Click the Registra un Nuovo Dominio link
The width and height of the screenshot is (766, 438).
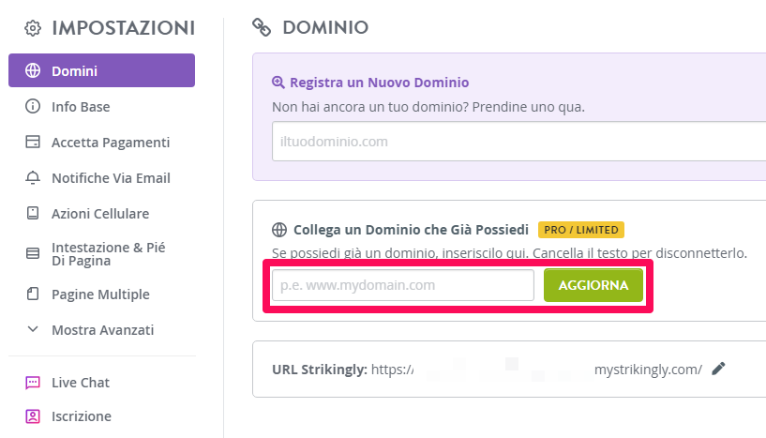[x=379, y=83]
